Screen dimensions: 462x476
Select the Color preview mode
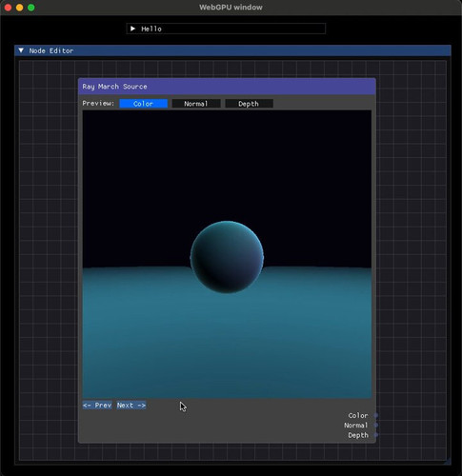[143, 104]
